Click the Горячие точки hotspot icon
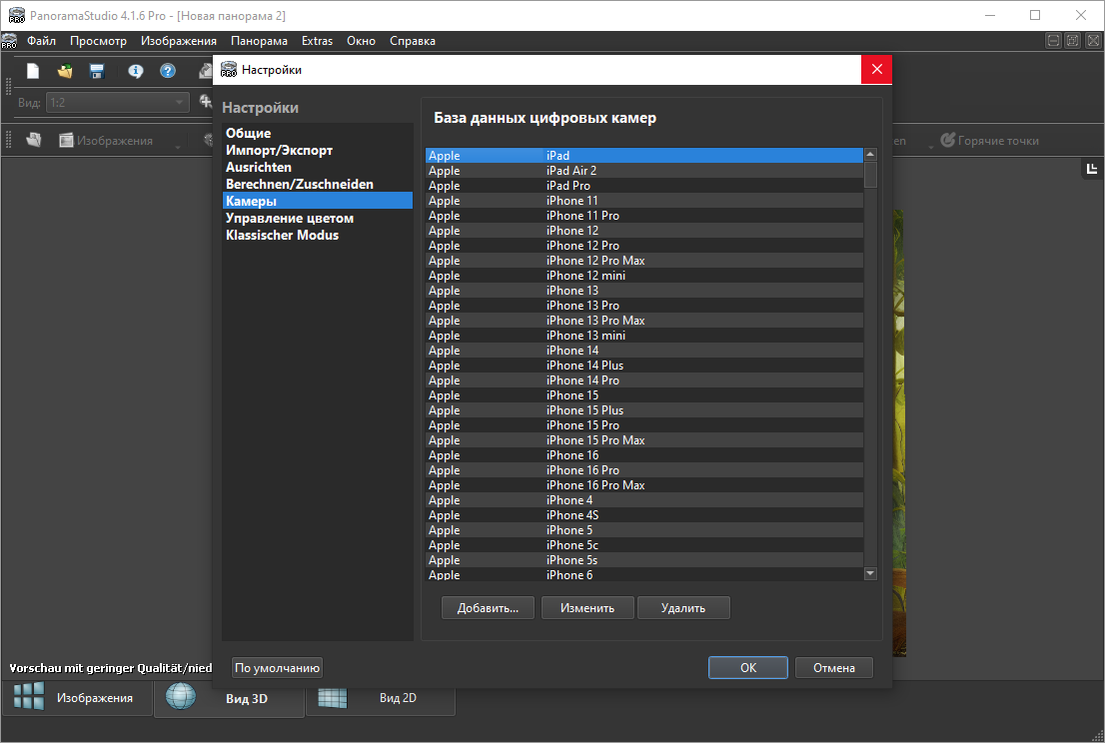 [x=947, y=141]
